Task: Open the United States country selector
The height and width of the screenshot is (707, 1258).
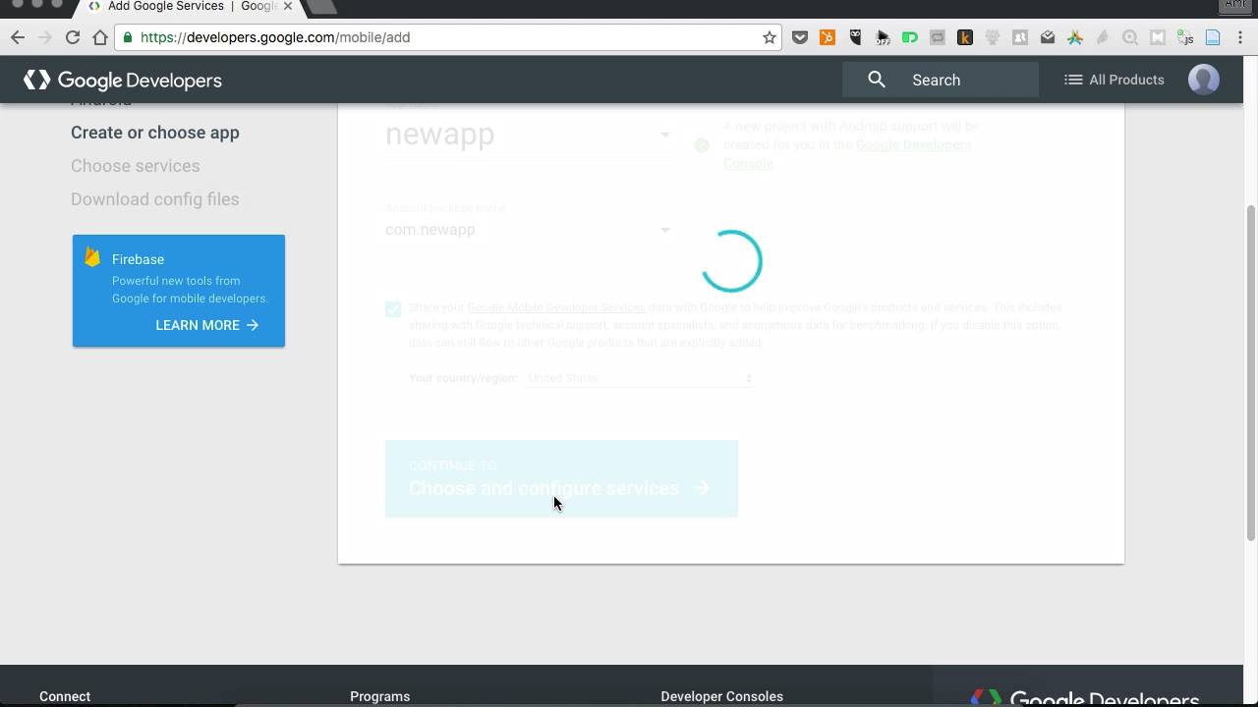Action: [x=639, y=378]
